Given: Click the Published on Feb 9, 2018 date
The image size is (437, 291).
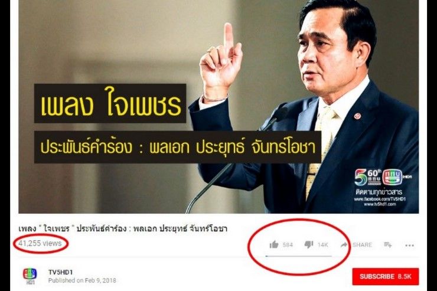Looking at the screenshot, I should (82, 280).
